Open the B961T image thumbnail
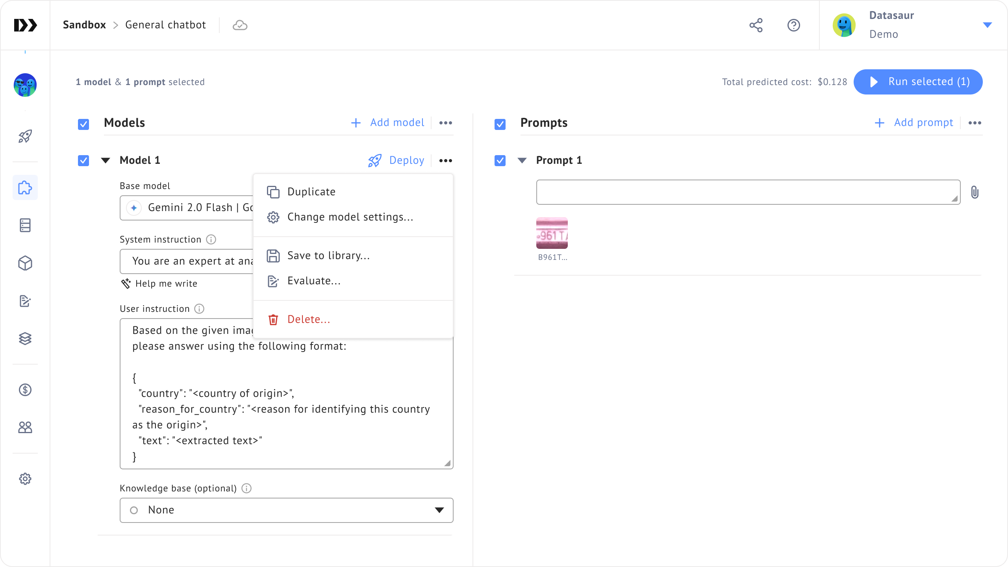Screen dimensions: 1008x567 point(552,233)
